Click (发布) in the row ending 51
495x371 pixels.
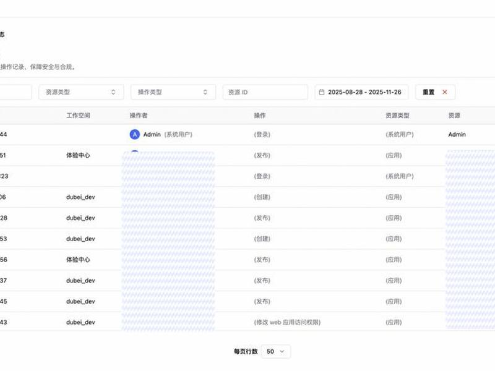262,155
